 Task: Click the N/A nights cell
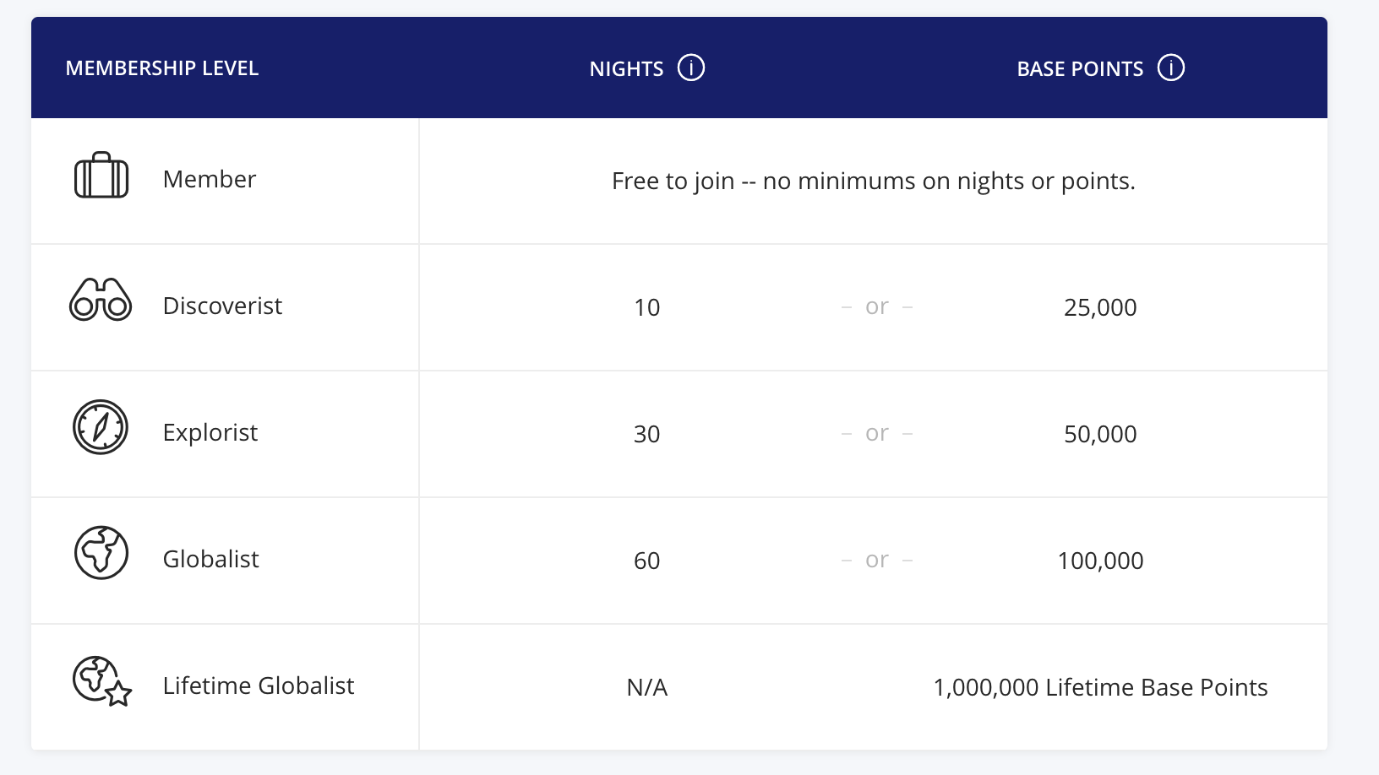coord(646,686)
